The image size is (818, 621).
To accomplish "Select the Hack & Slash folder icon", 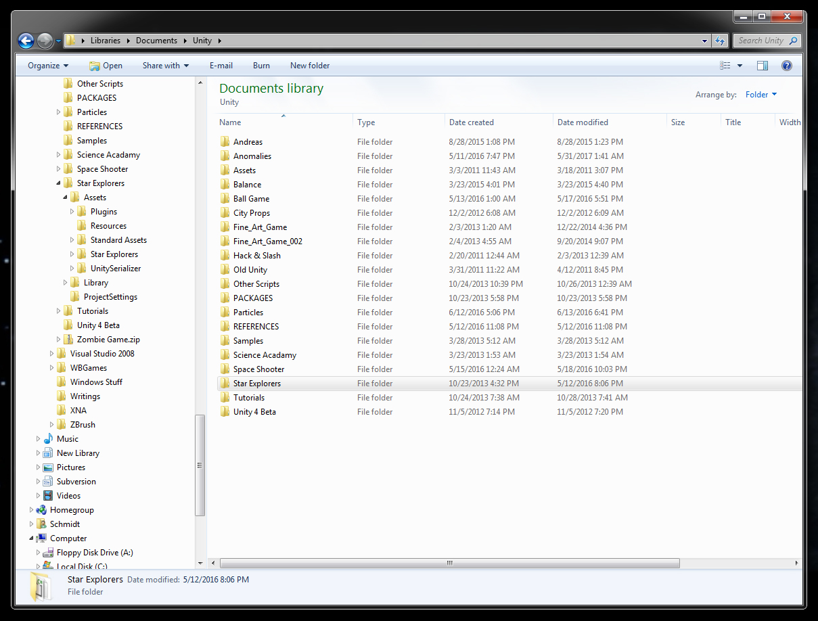I will [225, 256].
